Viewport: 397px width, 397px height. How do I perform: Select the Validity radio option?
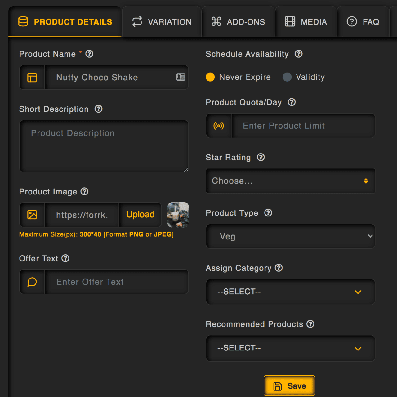click(287, 77)
